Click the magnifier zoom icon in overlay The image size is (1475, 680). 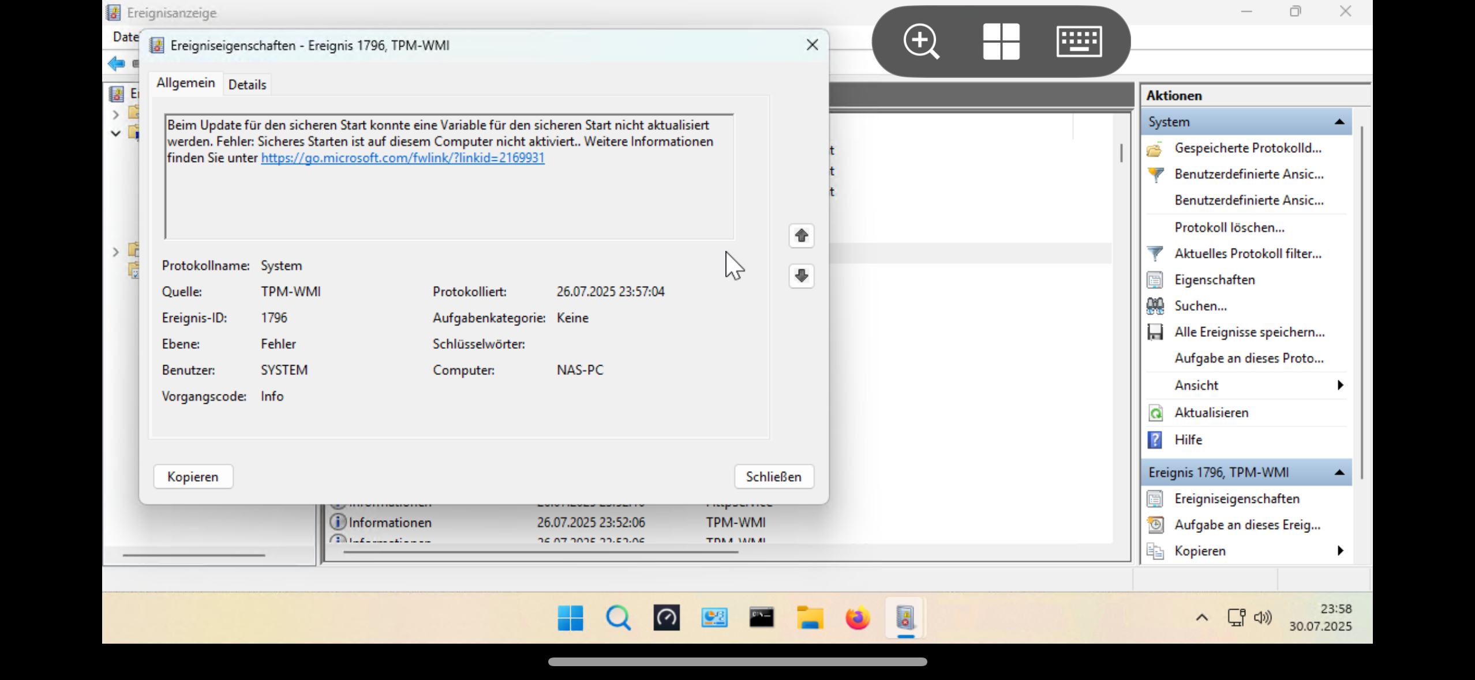(x=921, y=41)
